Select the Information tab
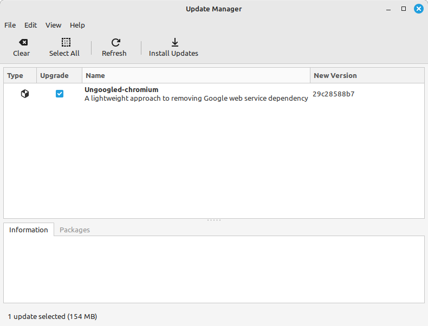Viewport: 428px width, 326px height. [28, 230]
